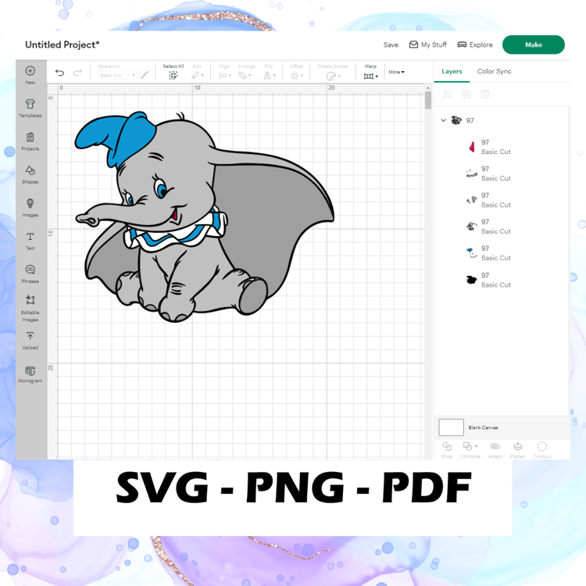
Task: Click the Attach tool
Action: [495, 450]
